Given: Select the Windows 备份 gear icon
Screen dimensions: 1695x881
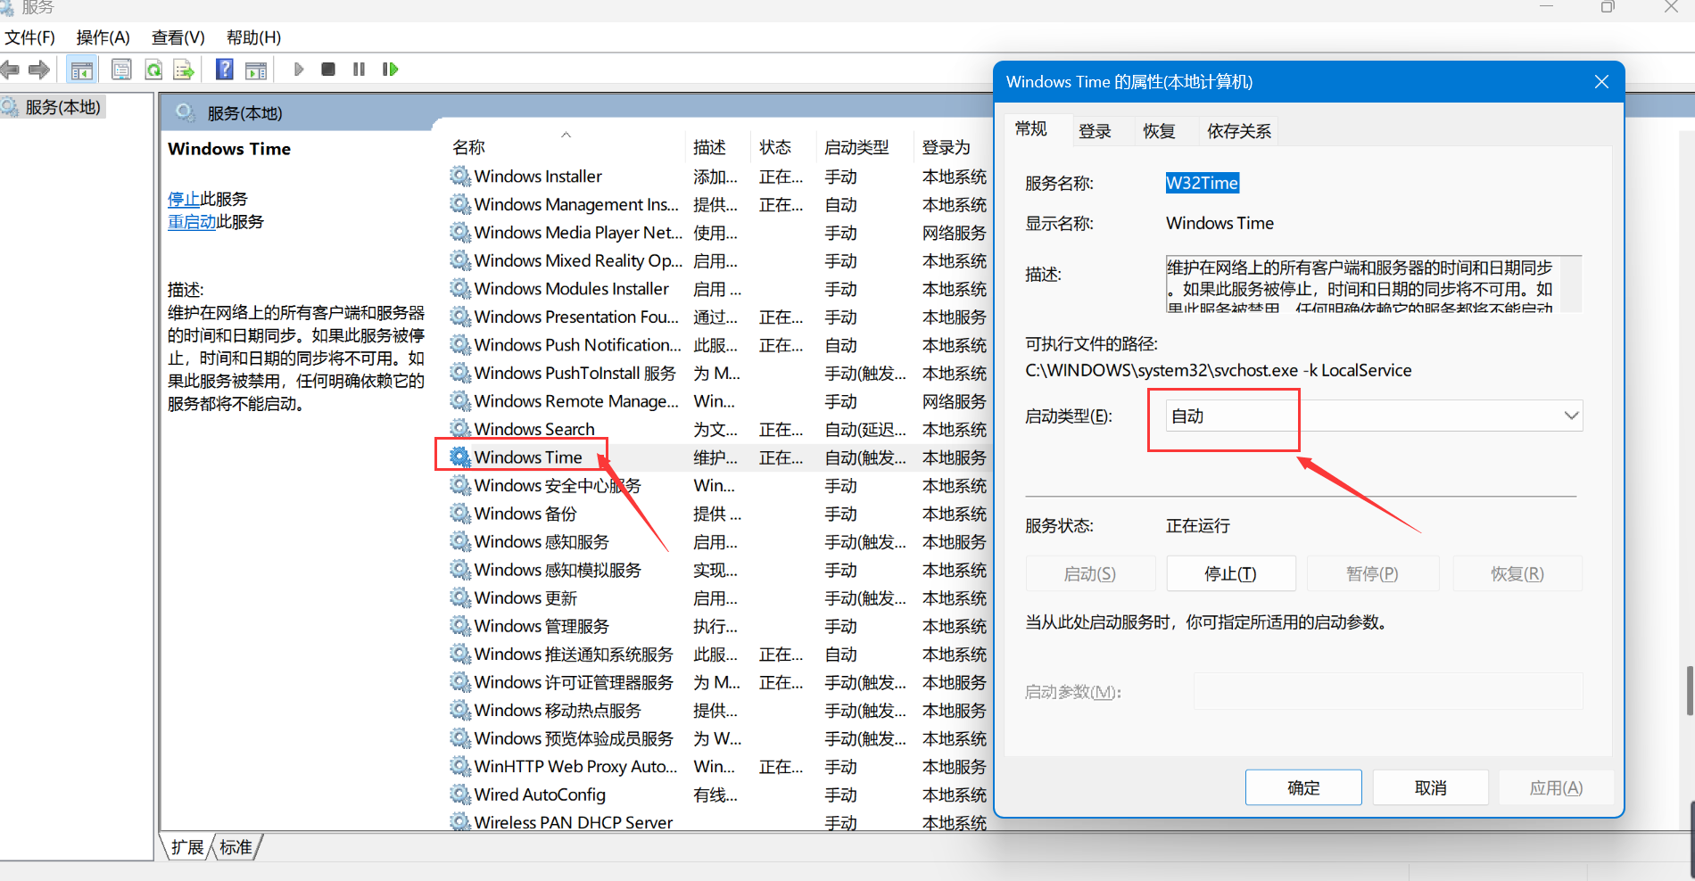Looking at the screenshot, I should click(460, 514).
